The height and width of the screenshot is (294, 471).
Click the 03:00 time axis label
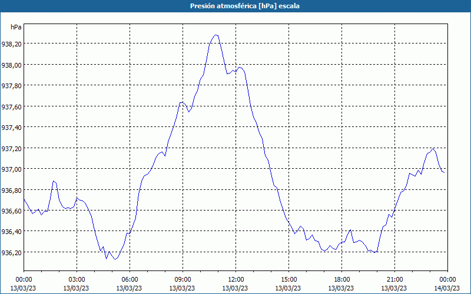[77, 280]
